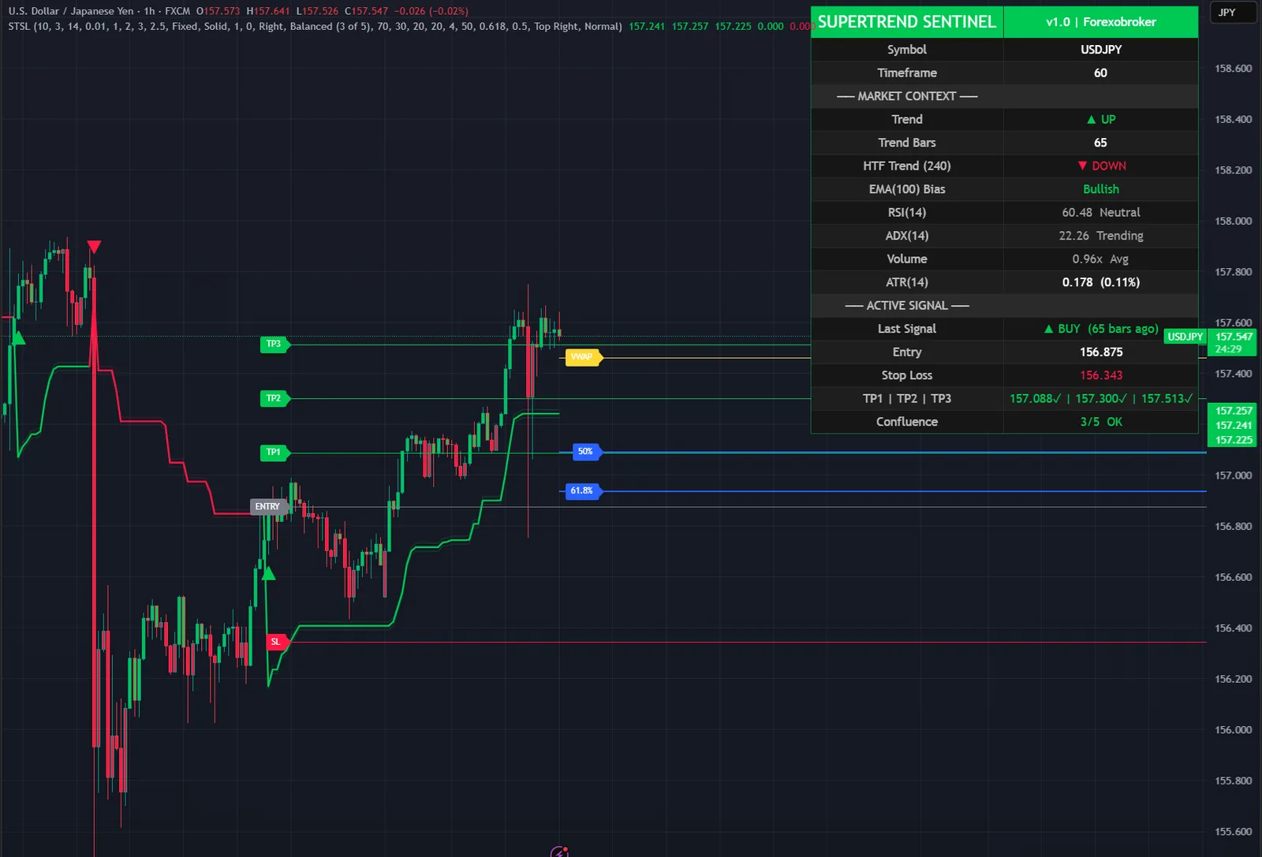Screen dimensions: 1262x857
Task: Click the Volume 0.96x Avg value
Action: click(1101, 259)
